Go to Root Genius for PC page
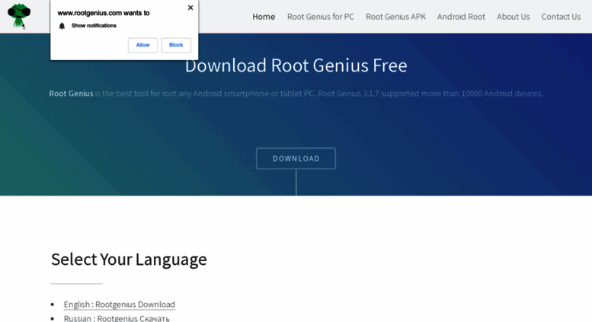The width and height of the screenshot is (592, 322). coord(321,17)
